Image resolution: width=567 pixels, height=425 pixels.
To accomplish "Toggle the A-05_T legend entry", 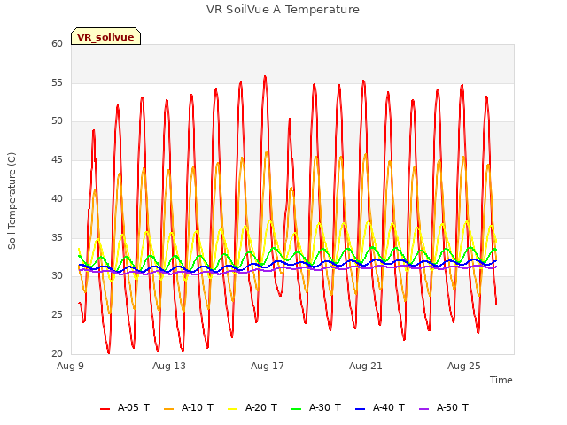I will [125, 407].
